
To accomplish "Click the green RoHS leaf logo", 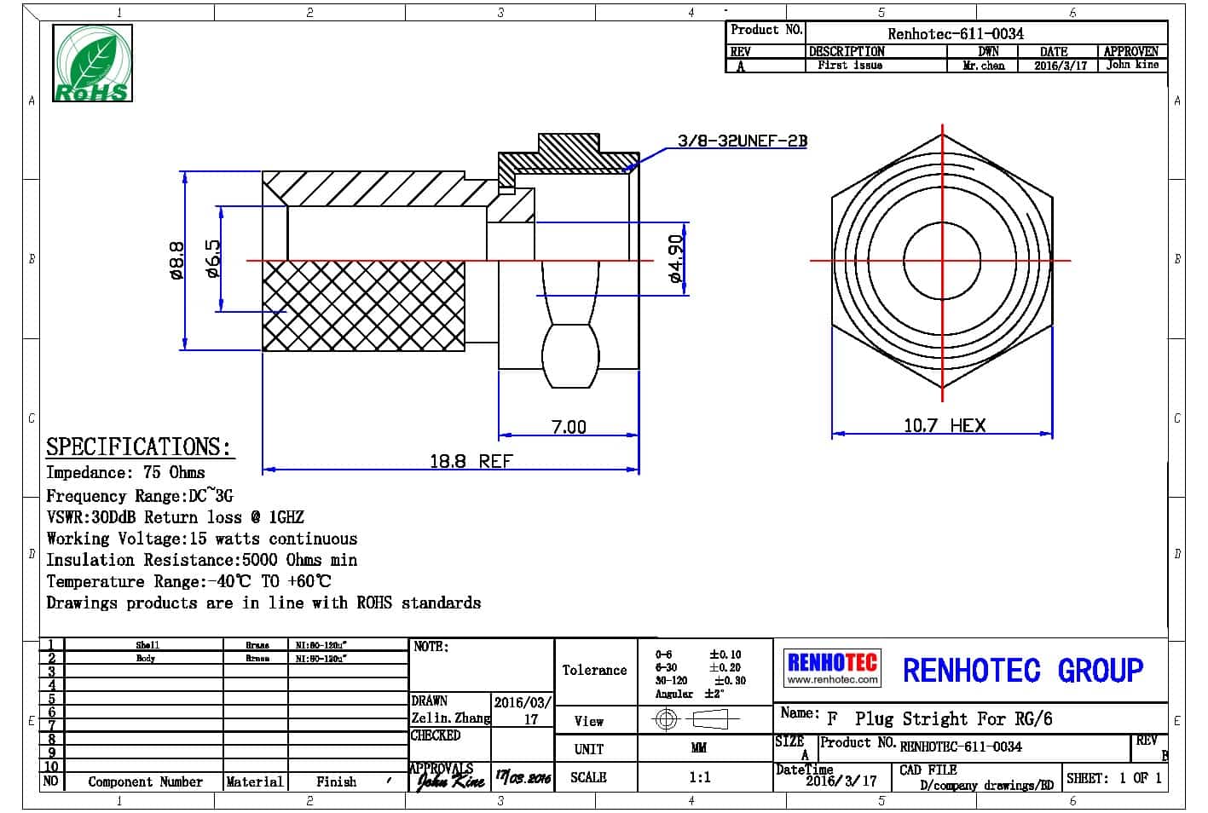I will 92,63.
